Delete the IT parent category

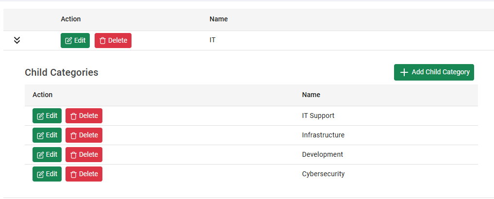tap(113, 40)
